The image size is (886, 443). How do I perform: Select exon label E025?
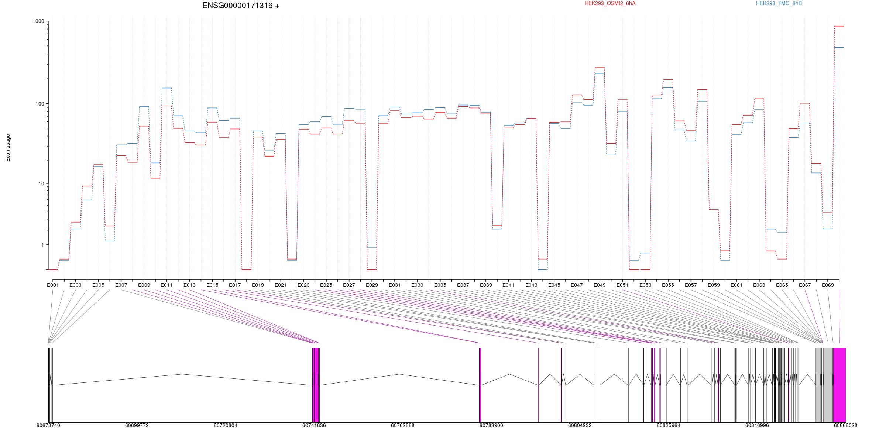(x=326, y=285)
